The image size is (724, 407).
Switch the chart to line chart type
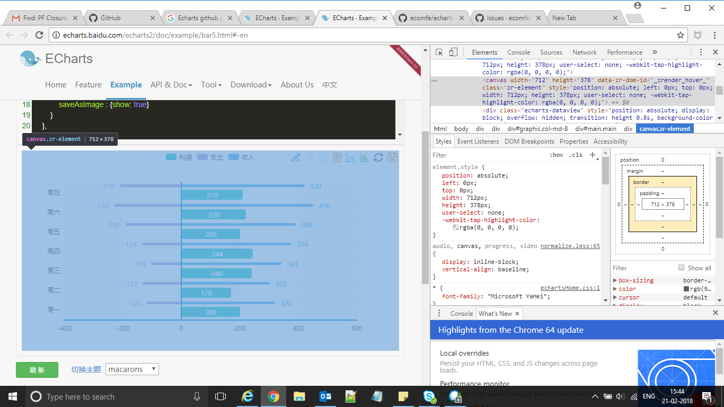point(350,157)
